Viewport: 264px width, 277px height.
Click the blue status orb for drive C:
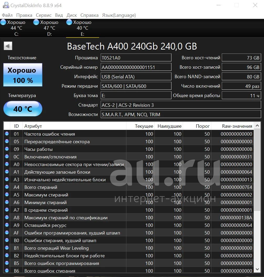coord(3,22)
